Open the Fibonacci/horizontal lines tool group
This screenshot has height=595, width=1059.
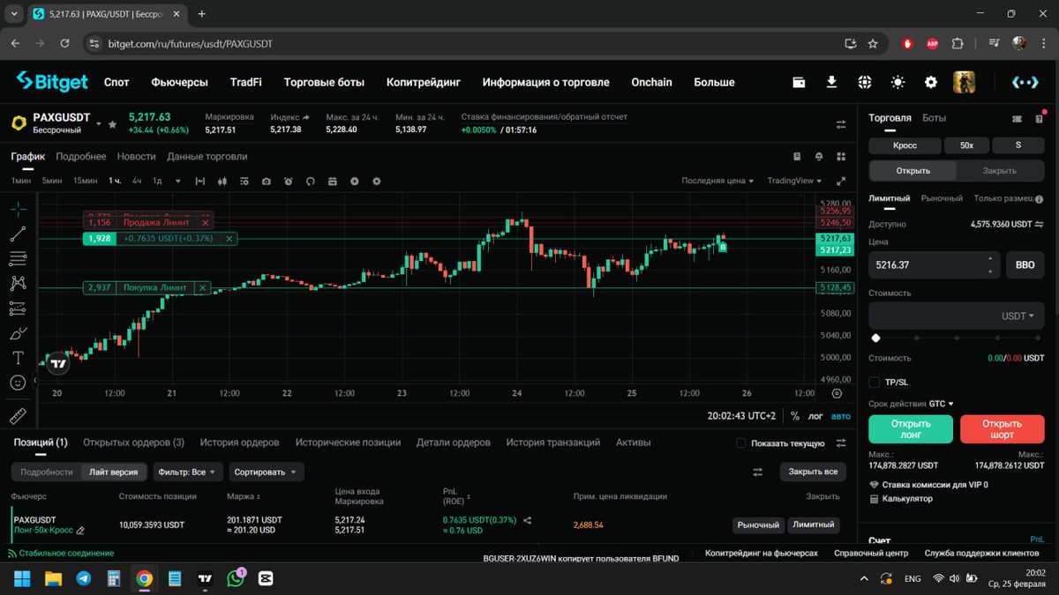pos(19,258)
